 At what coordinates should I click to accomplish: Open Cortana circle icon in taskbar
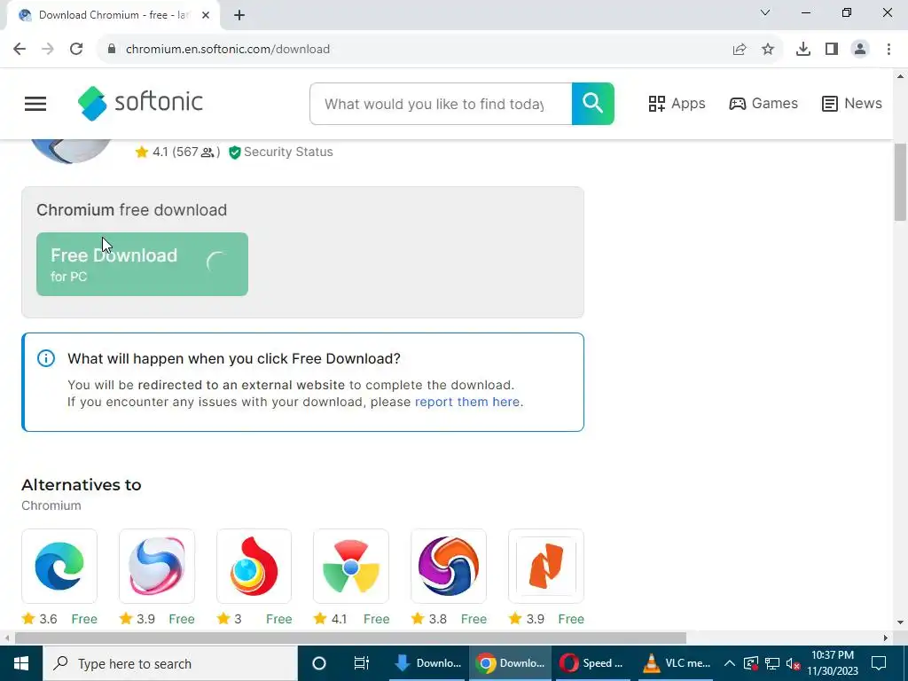coord(319,663)
